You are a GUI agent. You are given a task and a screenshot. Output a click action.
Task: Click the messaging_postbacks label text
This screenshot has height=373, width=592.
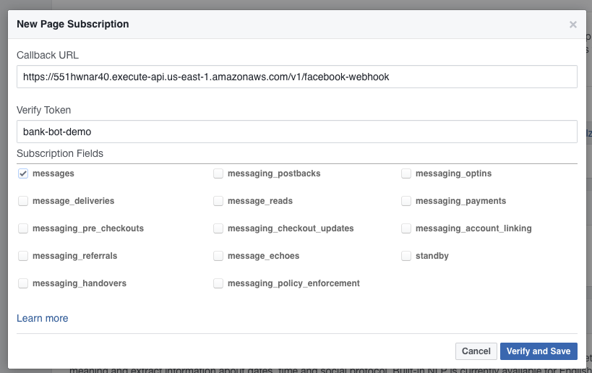point(274,173)
